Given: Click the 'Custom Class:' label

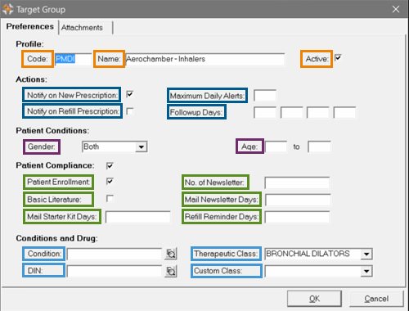Looking at the screenshot, I should pyautogui.click(x=218, y=271).
